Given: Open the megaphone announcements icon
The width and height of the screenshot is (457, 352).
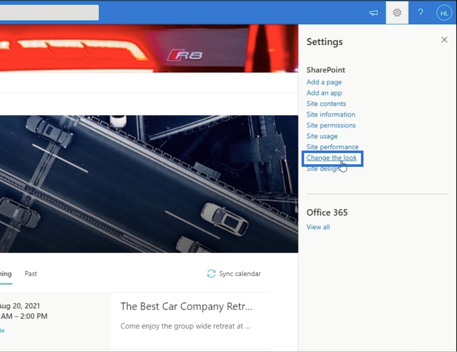Looking at the screenshot, I should click(374, 13).
